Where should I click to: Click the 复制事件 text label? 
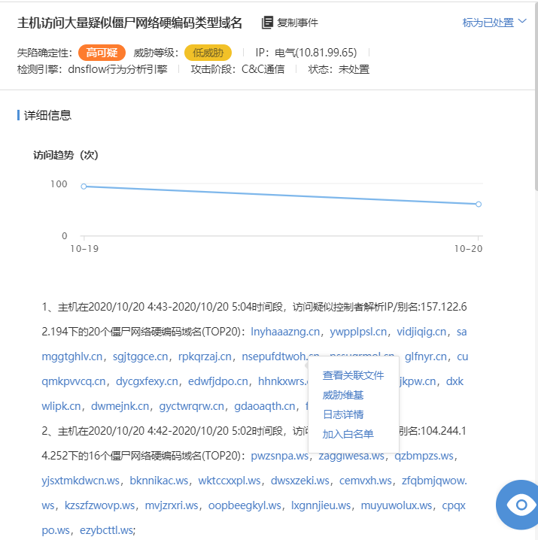[x=297, y=23]
